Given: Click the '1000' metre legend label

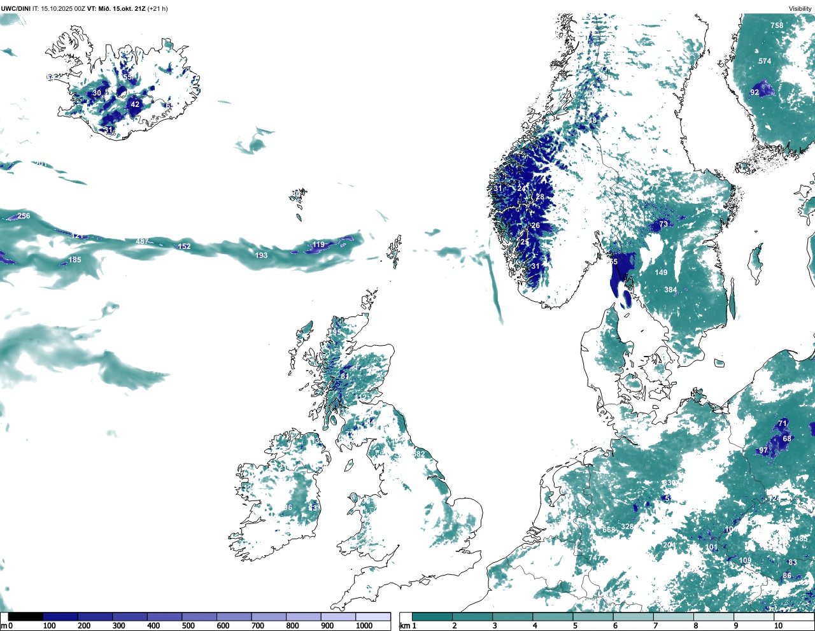Looking at the screenshot, I should tap(364, 626).
